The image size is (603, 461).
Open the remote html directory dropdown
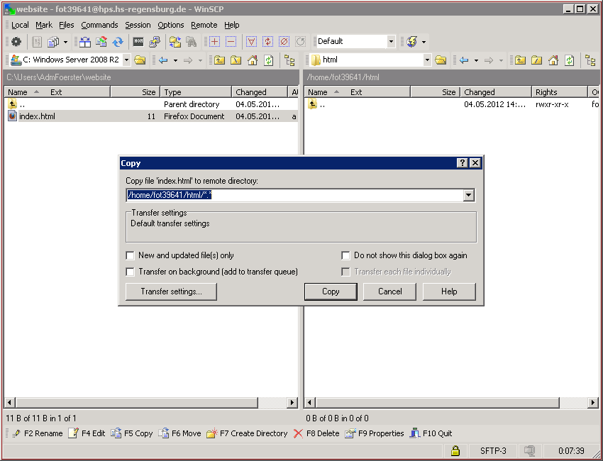click(x=427, y=60)
